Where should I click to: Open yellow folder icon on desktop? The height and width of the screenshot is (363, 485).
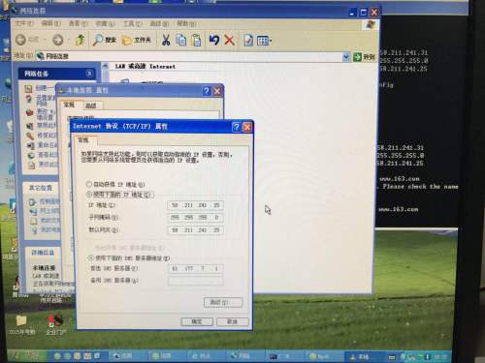coord(21,320)
